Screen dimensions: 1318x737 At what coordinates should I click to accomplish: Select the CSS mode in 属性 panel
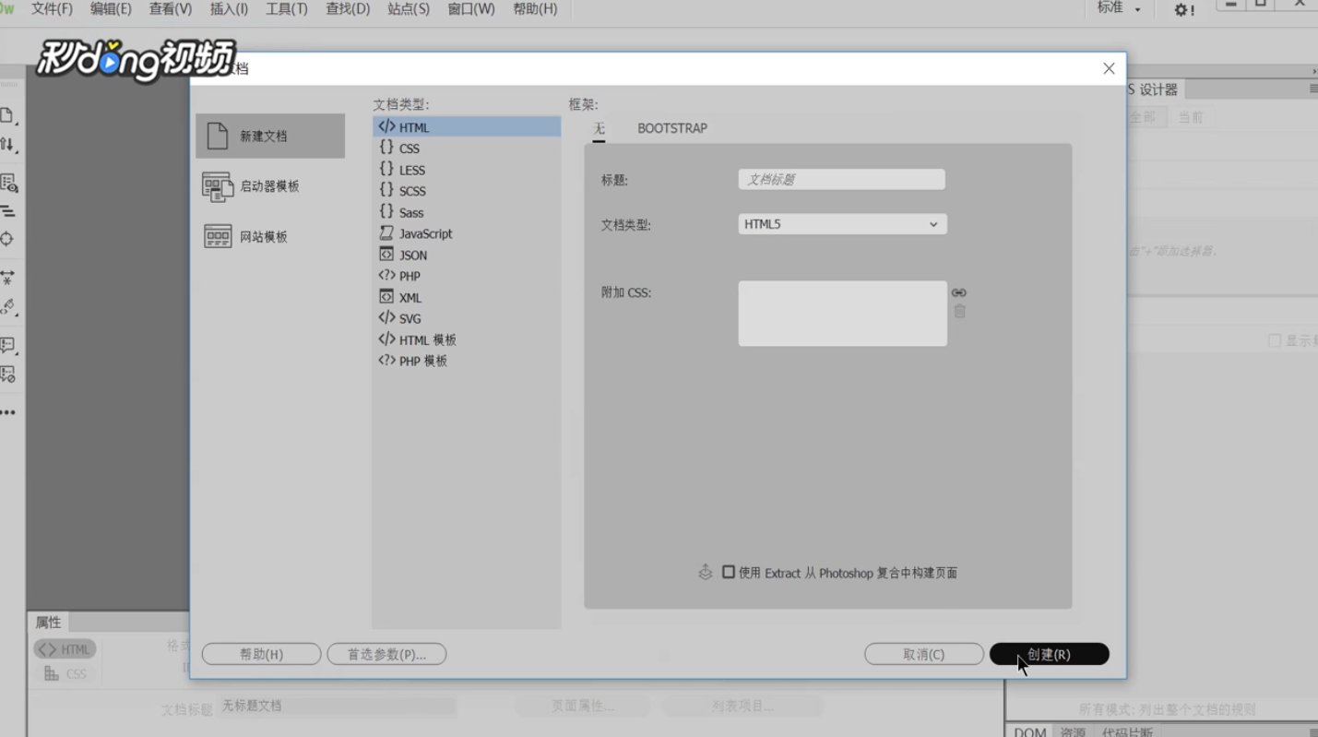(65, 674)
